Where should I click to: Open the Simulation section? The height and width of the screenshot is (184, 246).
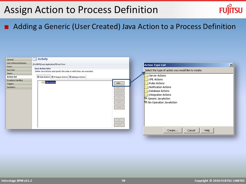(x=19, y=87)
